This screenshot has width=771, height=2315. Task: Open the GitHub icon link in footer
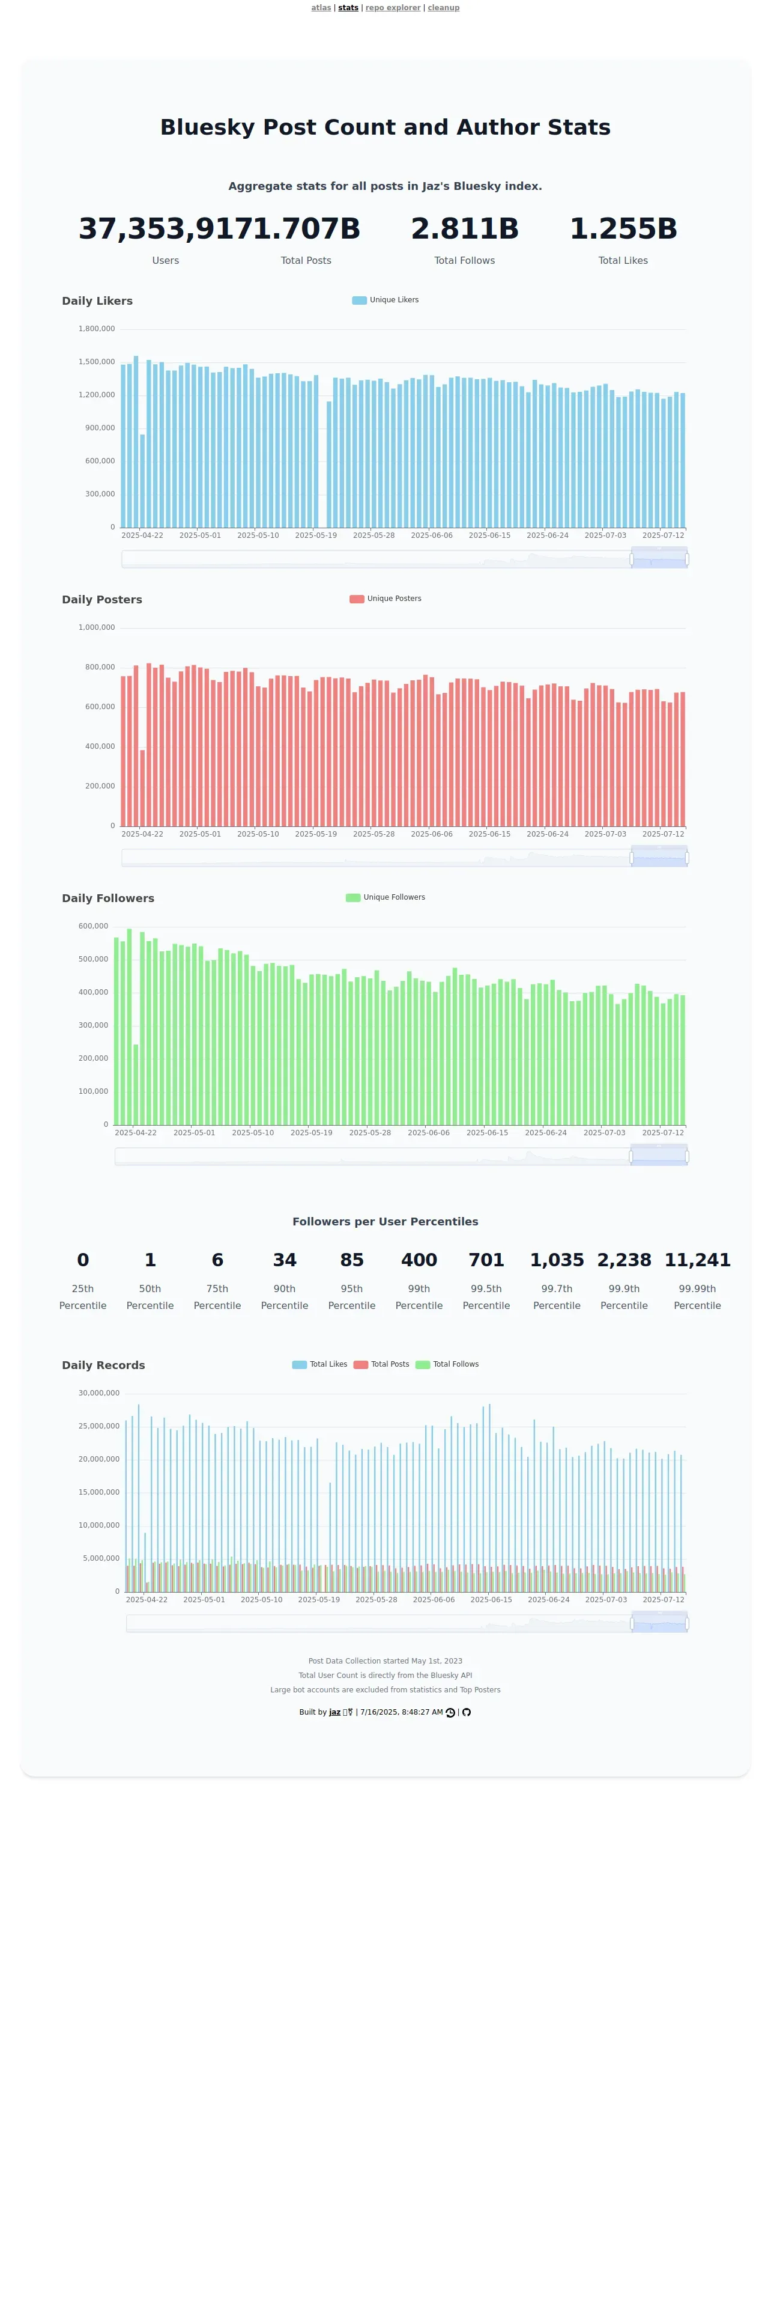click(466, 1712)
